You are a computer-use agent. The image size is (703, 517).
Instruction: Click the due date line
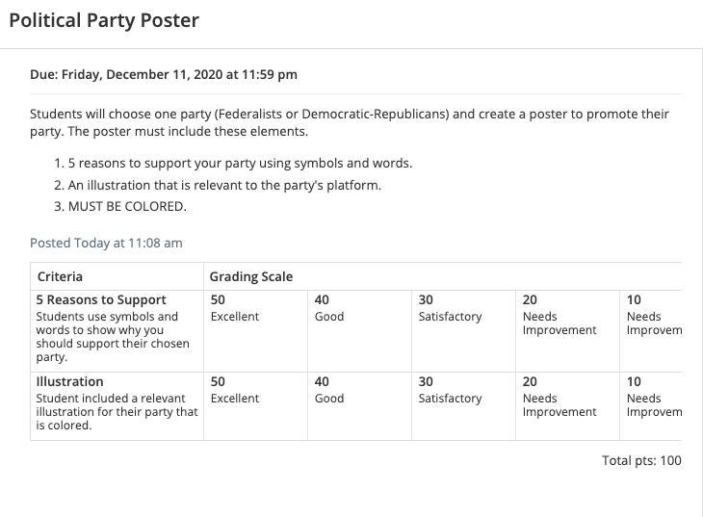[164, 74]
